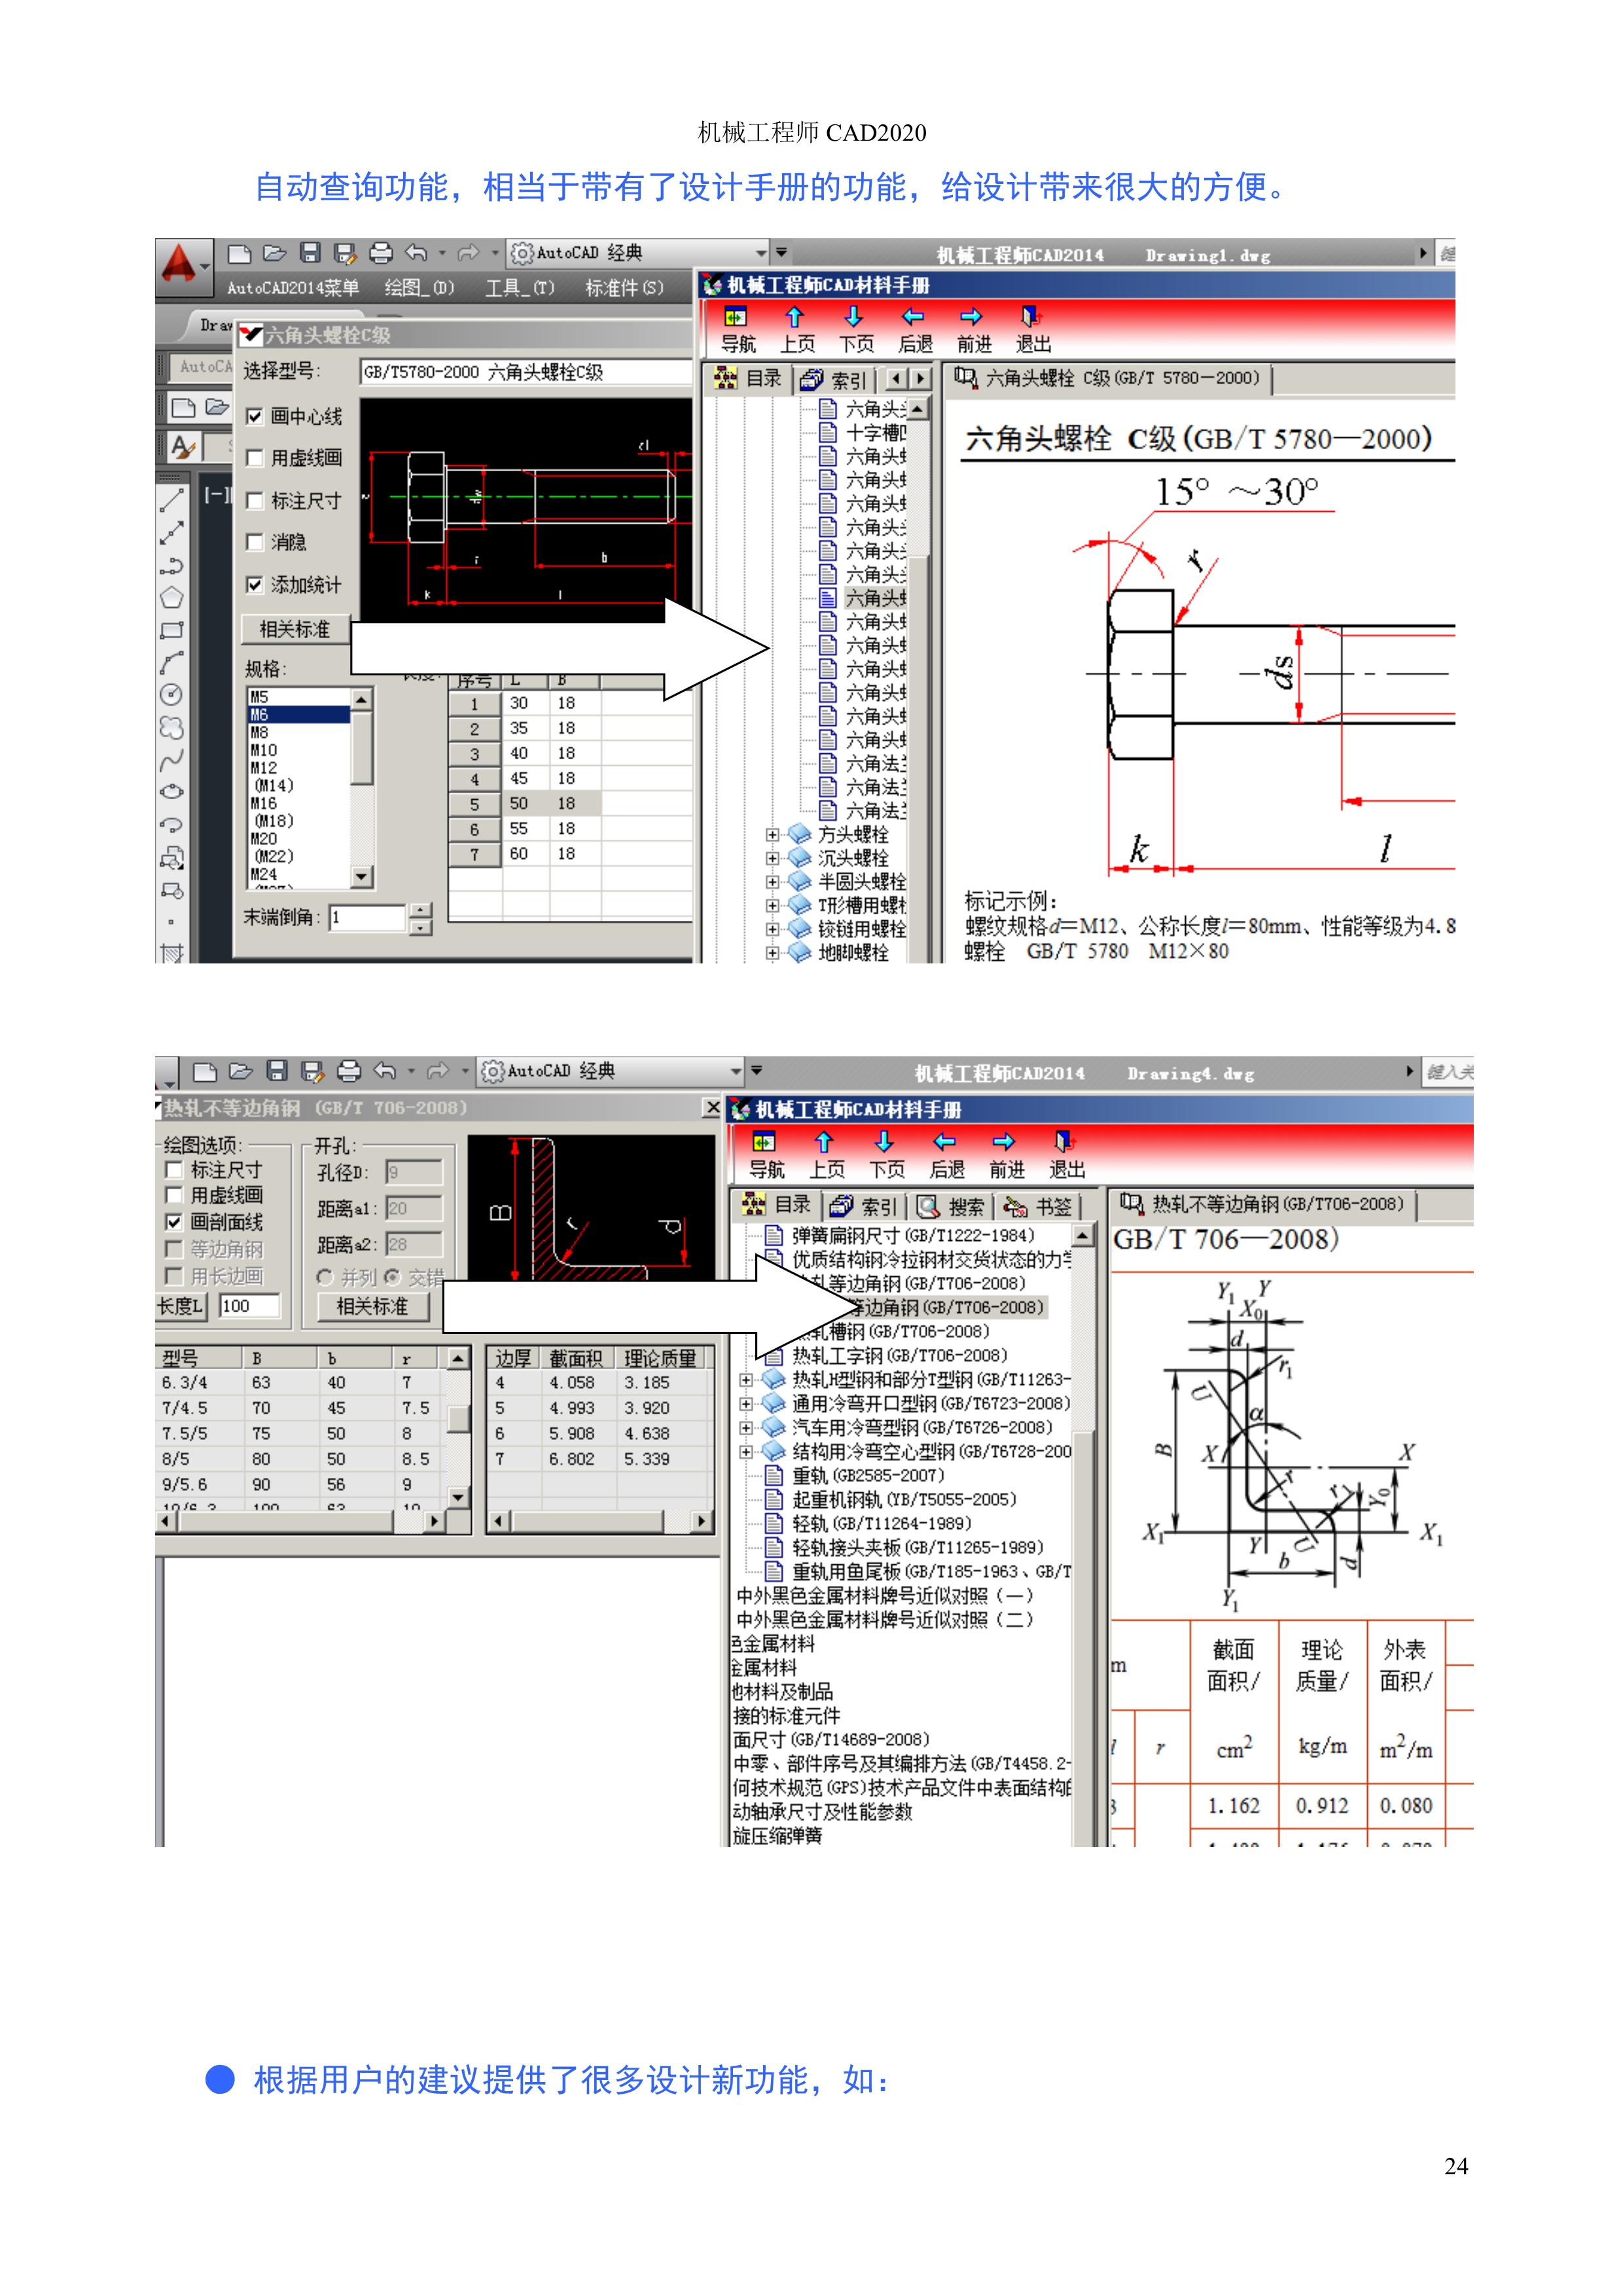1623x2296 pixels.
Task: Click the 前进 forward arrow in the angle steel handbook
Action: click(1004, 1142)
